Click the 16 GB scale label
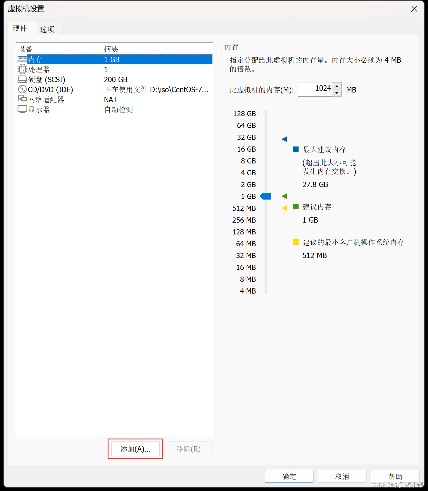428x491 pixels. click(x=246, y=149)
